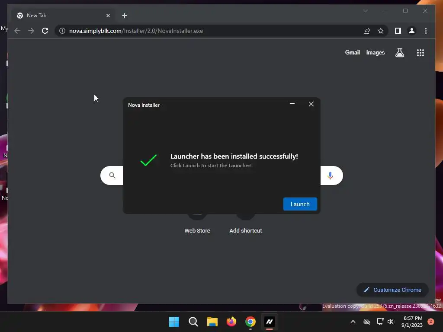Image resolution: width=443 pixels, height=332 pixels.
Task: Maximize the Chrome window
Action: (x=405, y=11)
